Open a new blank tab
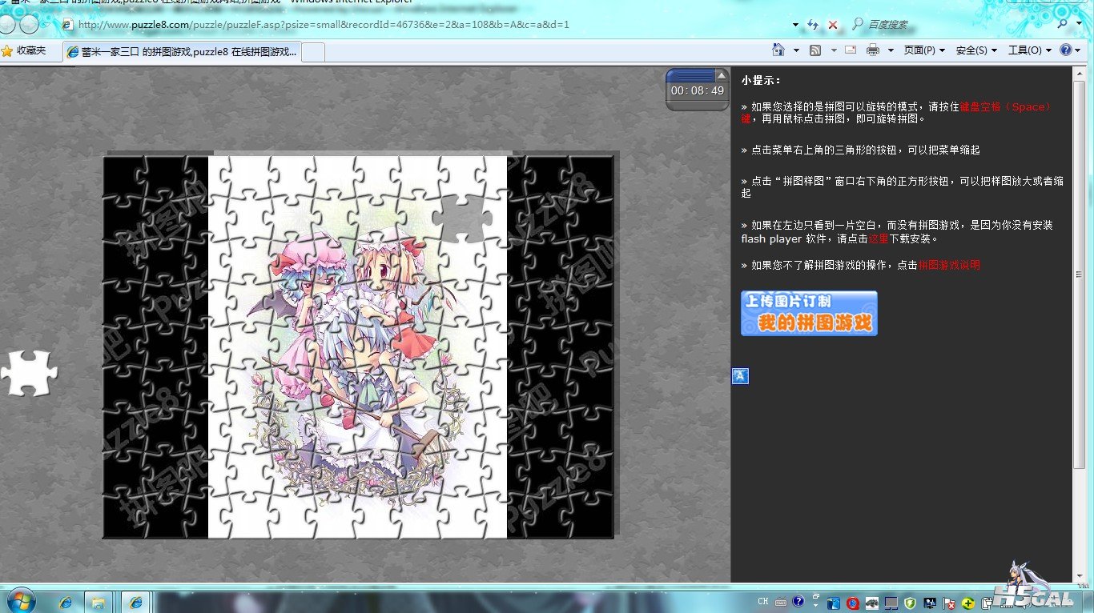The image size is (1094, 613). [x=313, y=52]
